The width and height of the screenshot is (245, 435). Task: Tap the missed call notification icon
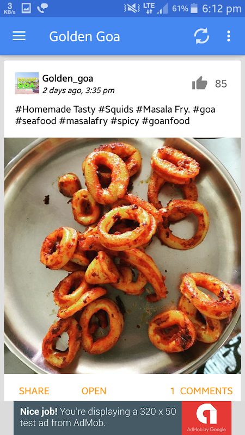42,9
